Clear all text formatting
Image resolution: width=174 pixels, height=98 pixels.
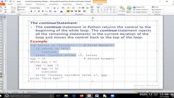pos(63,8)
